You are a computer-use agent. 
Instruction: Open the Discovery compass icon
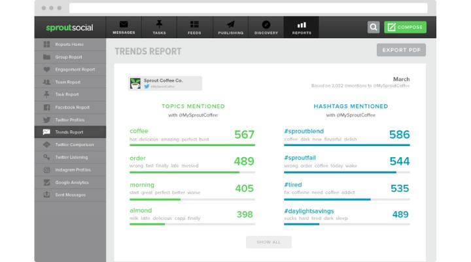tap(266, 24)
